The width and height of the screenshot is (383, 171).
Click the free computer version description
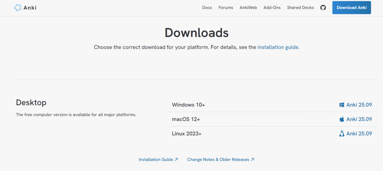[x=76, y=115]
